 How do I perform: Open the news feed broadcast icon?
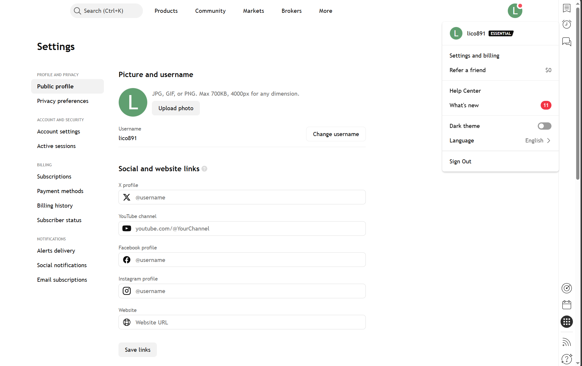pyautogui.click(x=567, y=342)
